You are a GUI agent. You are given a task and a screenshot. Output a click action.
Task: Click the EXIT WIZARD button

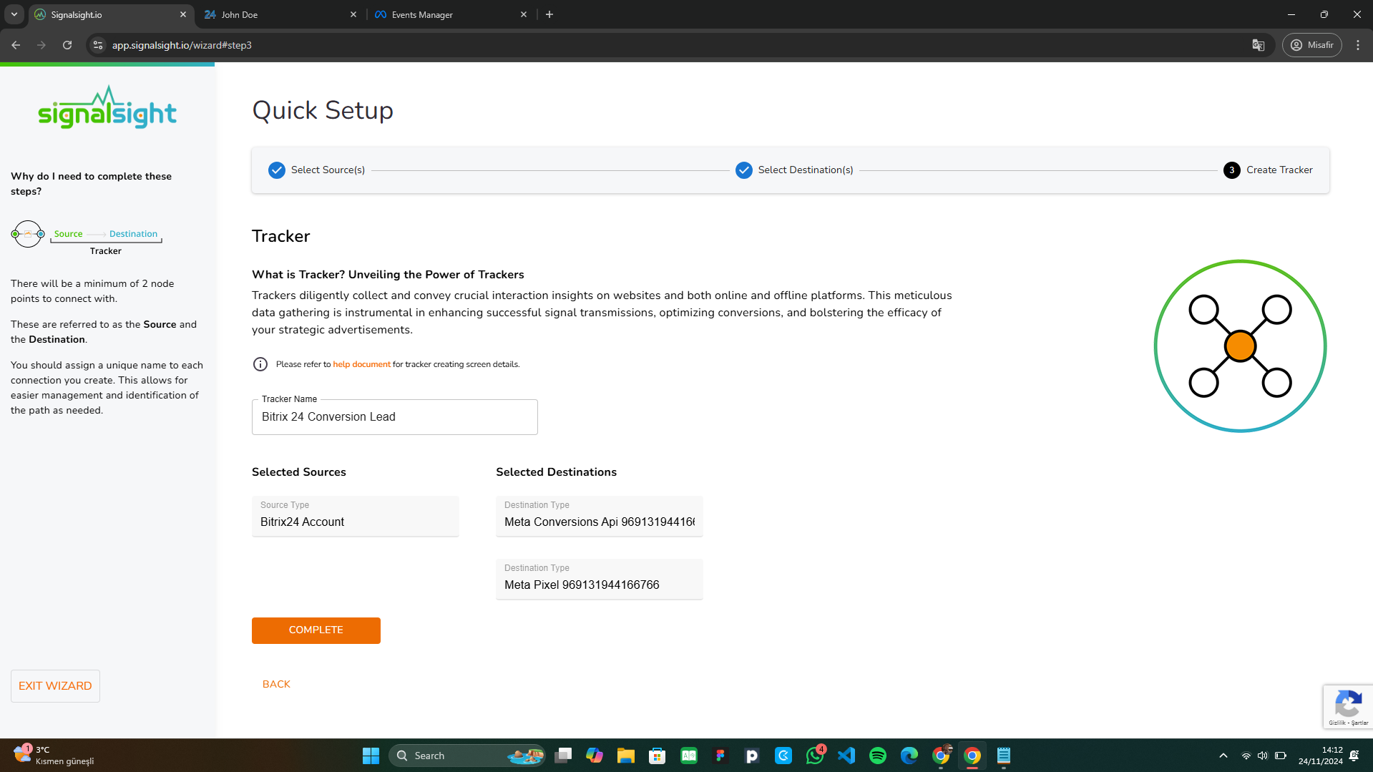(x=55, y=685)
